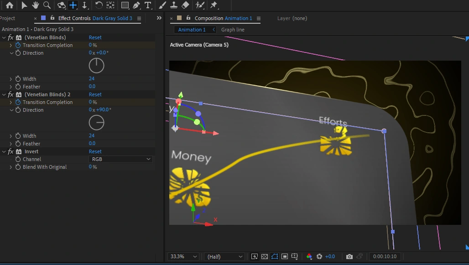
Task: Toggle stopwatch for first Transition Completion
Action: point(18,45)
